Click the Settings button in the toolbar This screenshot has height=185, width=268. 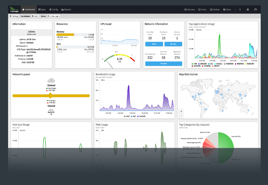click(14, 16)
